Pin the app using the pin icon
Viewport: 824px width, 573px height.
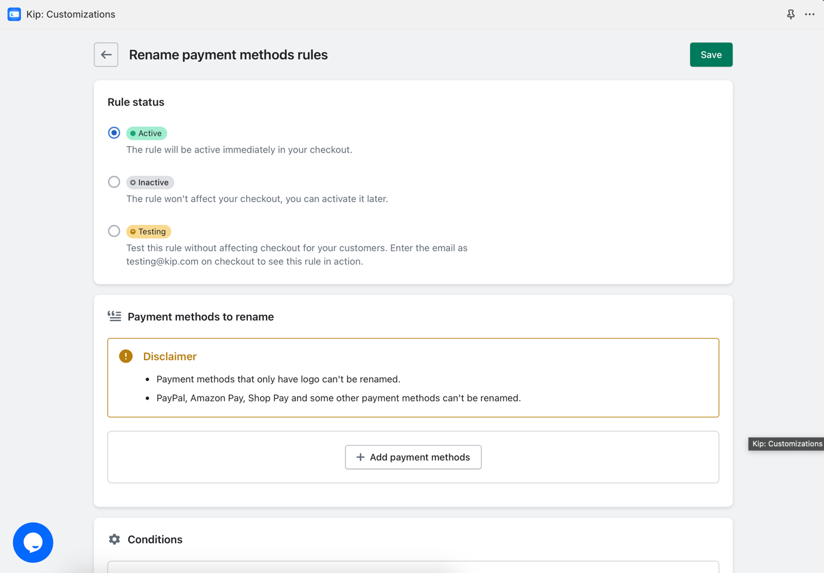pyautogui.click(x=790, y=14)
